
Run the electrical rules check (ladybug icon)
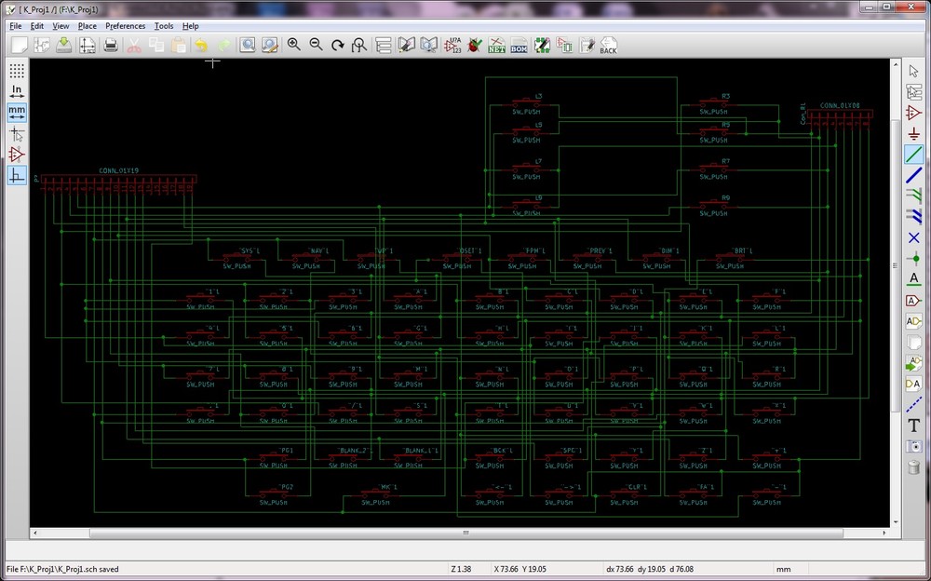point(475,45)
